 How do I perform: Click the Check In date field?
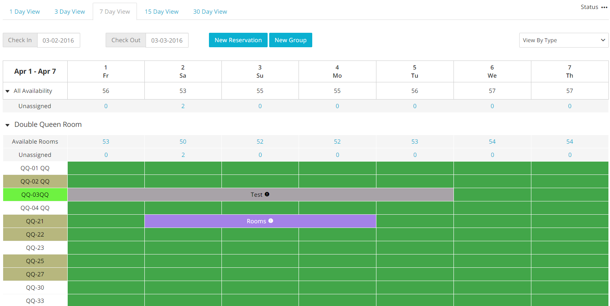pyautogui.click(x=58, y=40)
